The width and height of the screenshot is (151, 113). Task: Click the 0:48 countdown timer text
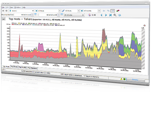[x=94, y=15]
